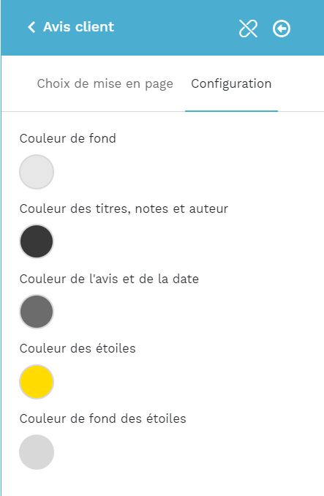Open the Couleur de fond color swatch
Image resolution: width=324 pixels, height=496 pixels.
point(37,172)
